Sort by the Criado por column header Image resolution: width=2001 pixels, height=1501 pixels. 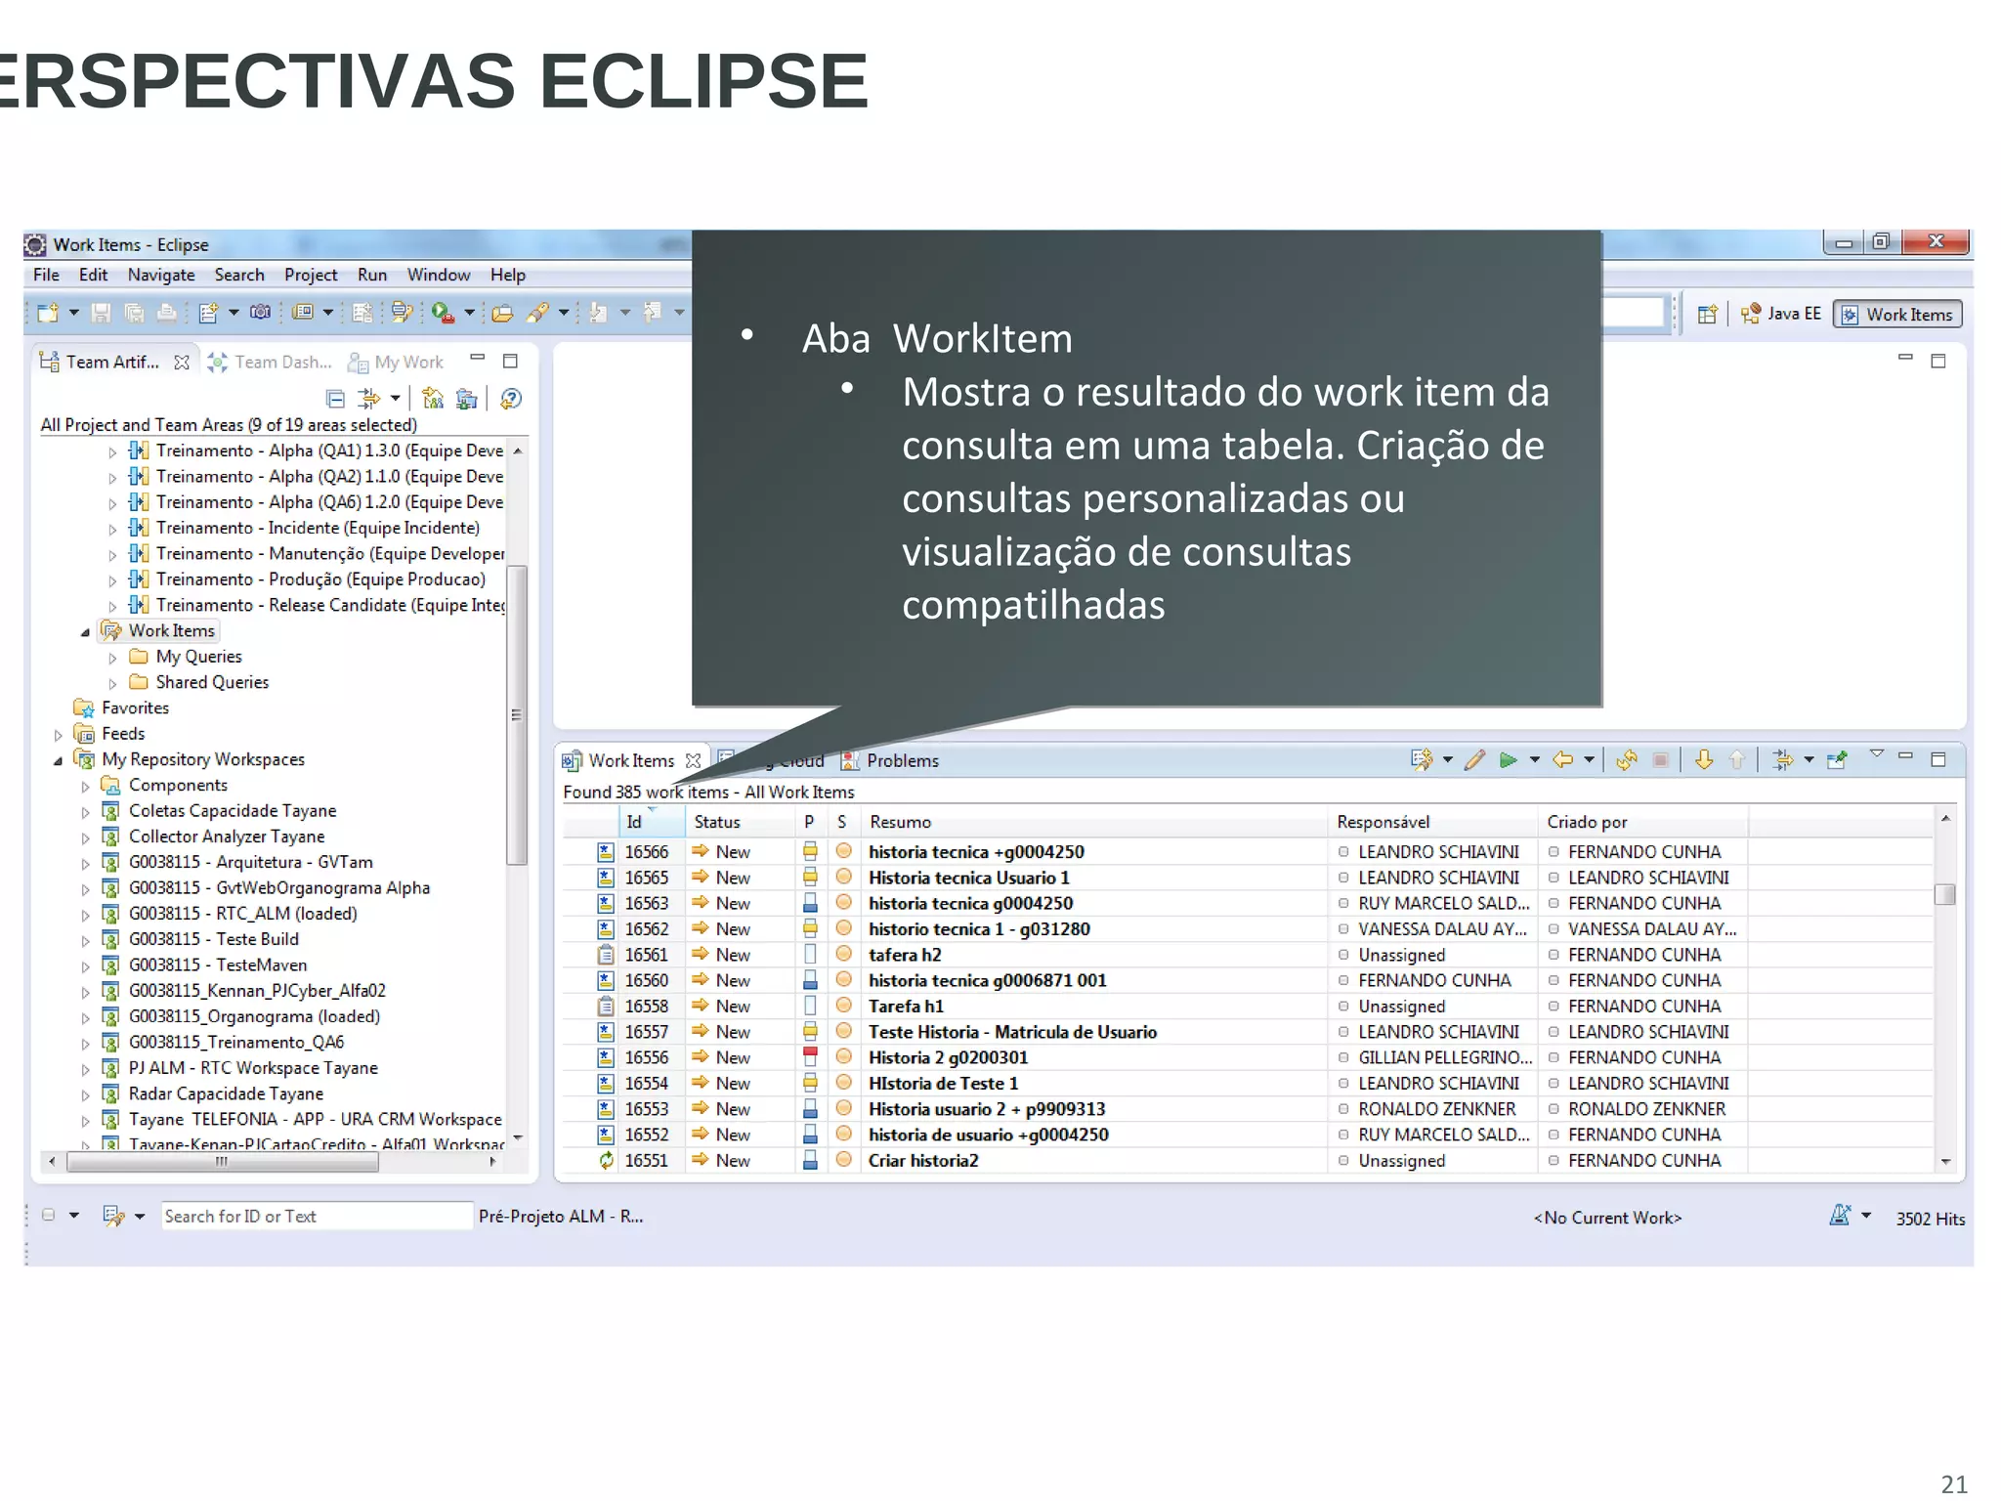tap(1642, 823)
